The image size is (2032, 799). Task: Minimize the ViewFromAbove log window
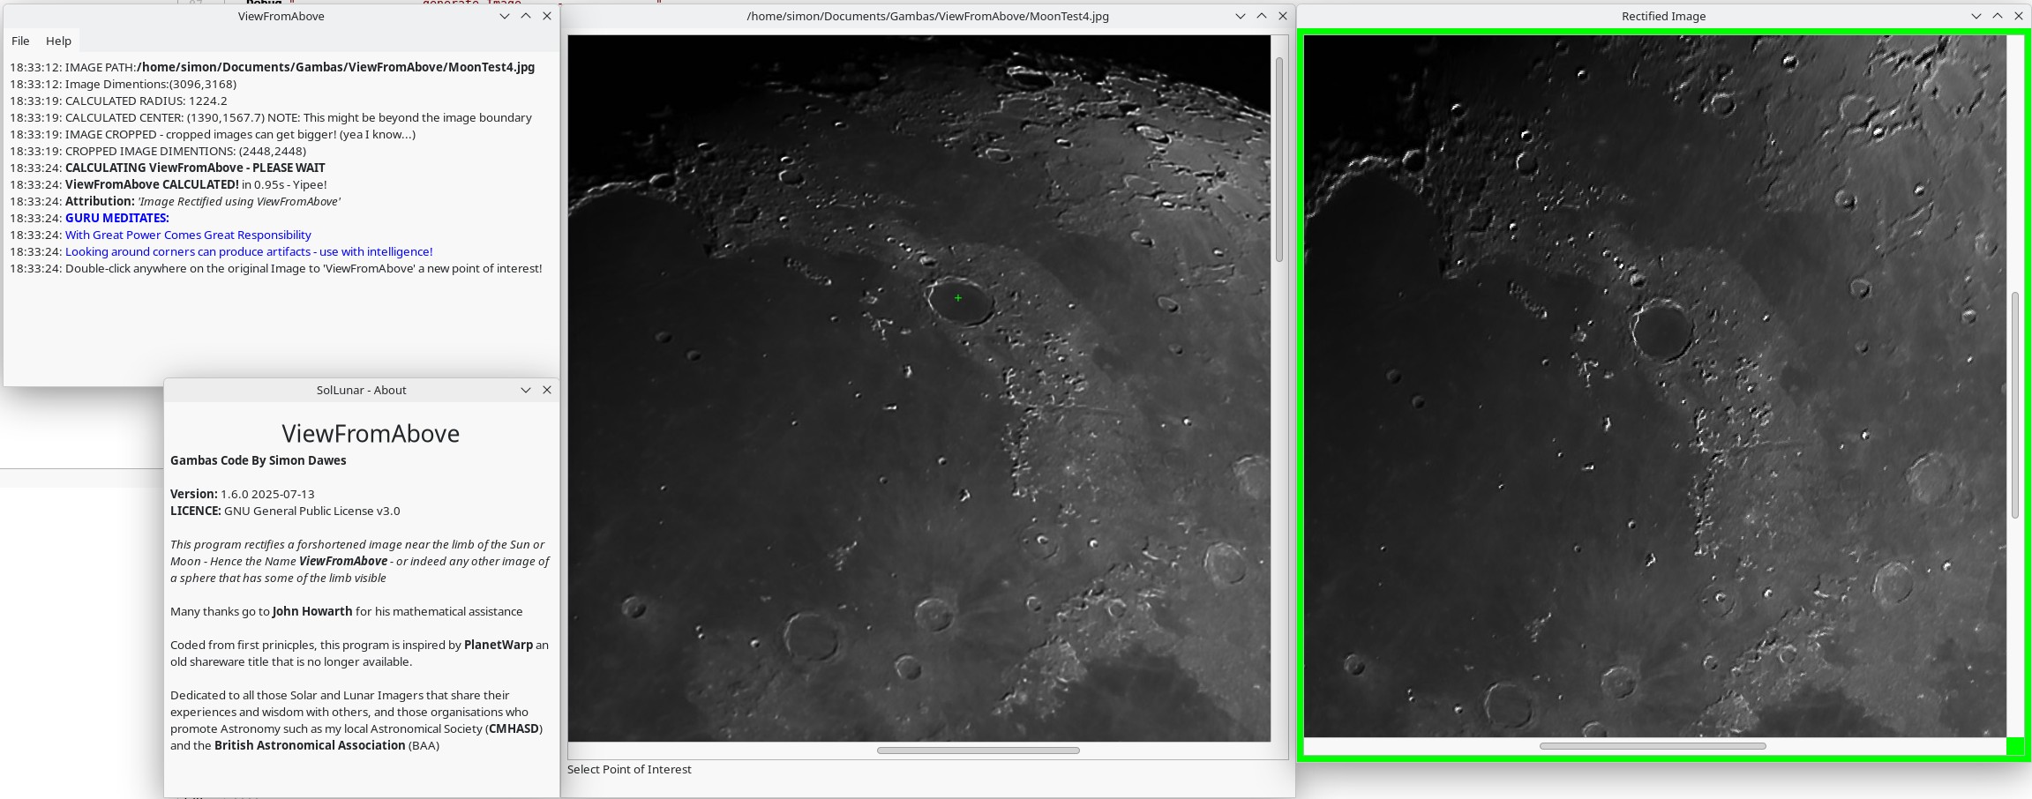(505, 16)
